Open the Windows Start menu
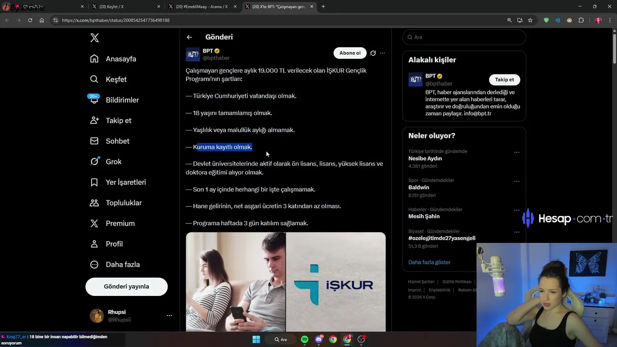This screenshot has width=617, height=347. [x=256, y=339]
